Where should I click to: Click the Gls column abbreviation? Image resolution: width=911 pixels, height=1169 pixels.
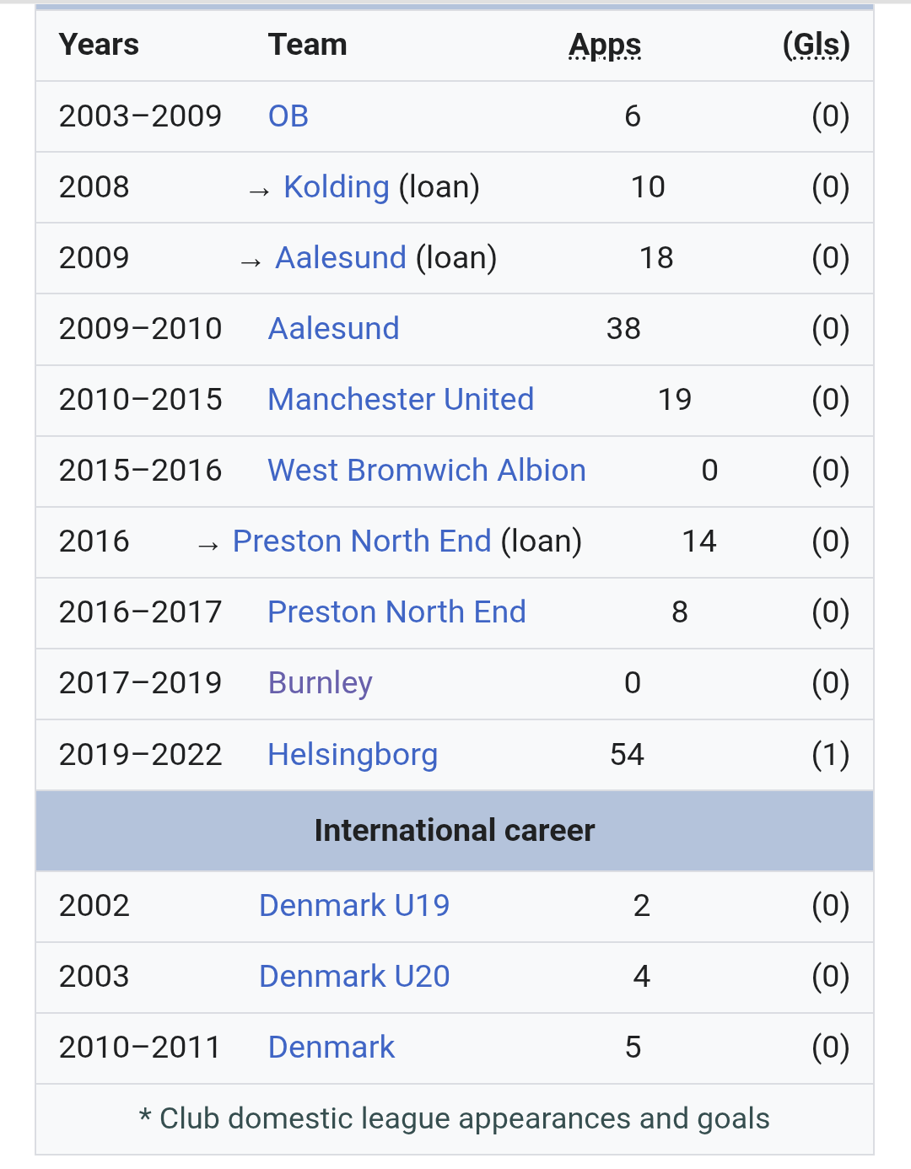(x=817, y=46)
